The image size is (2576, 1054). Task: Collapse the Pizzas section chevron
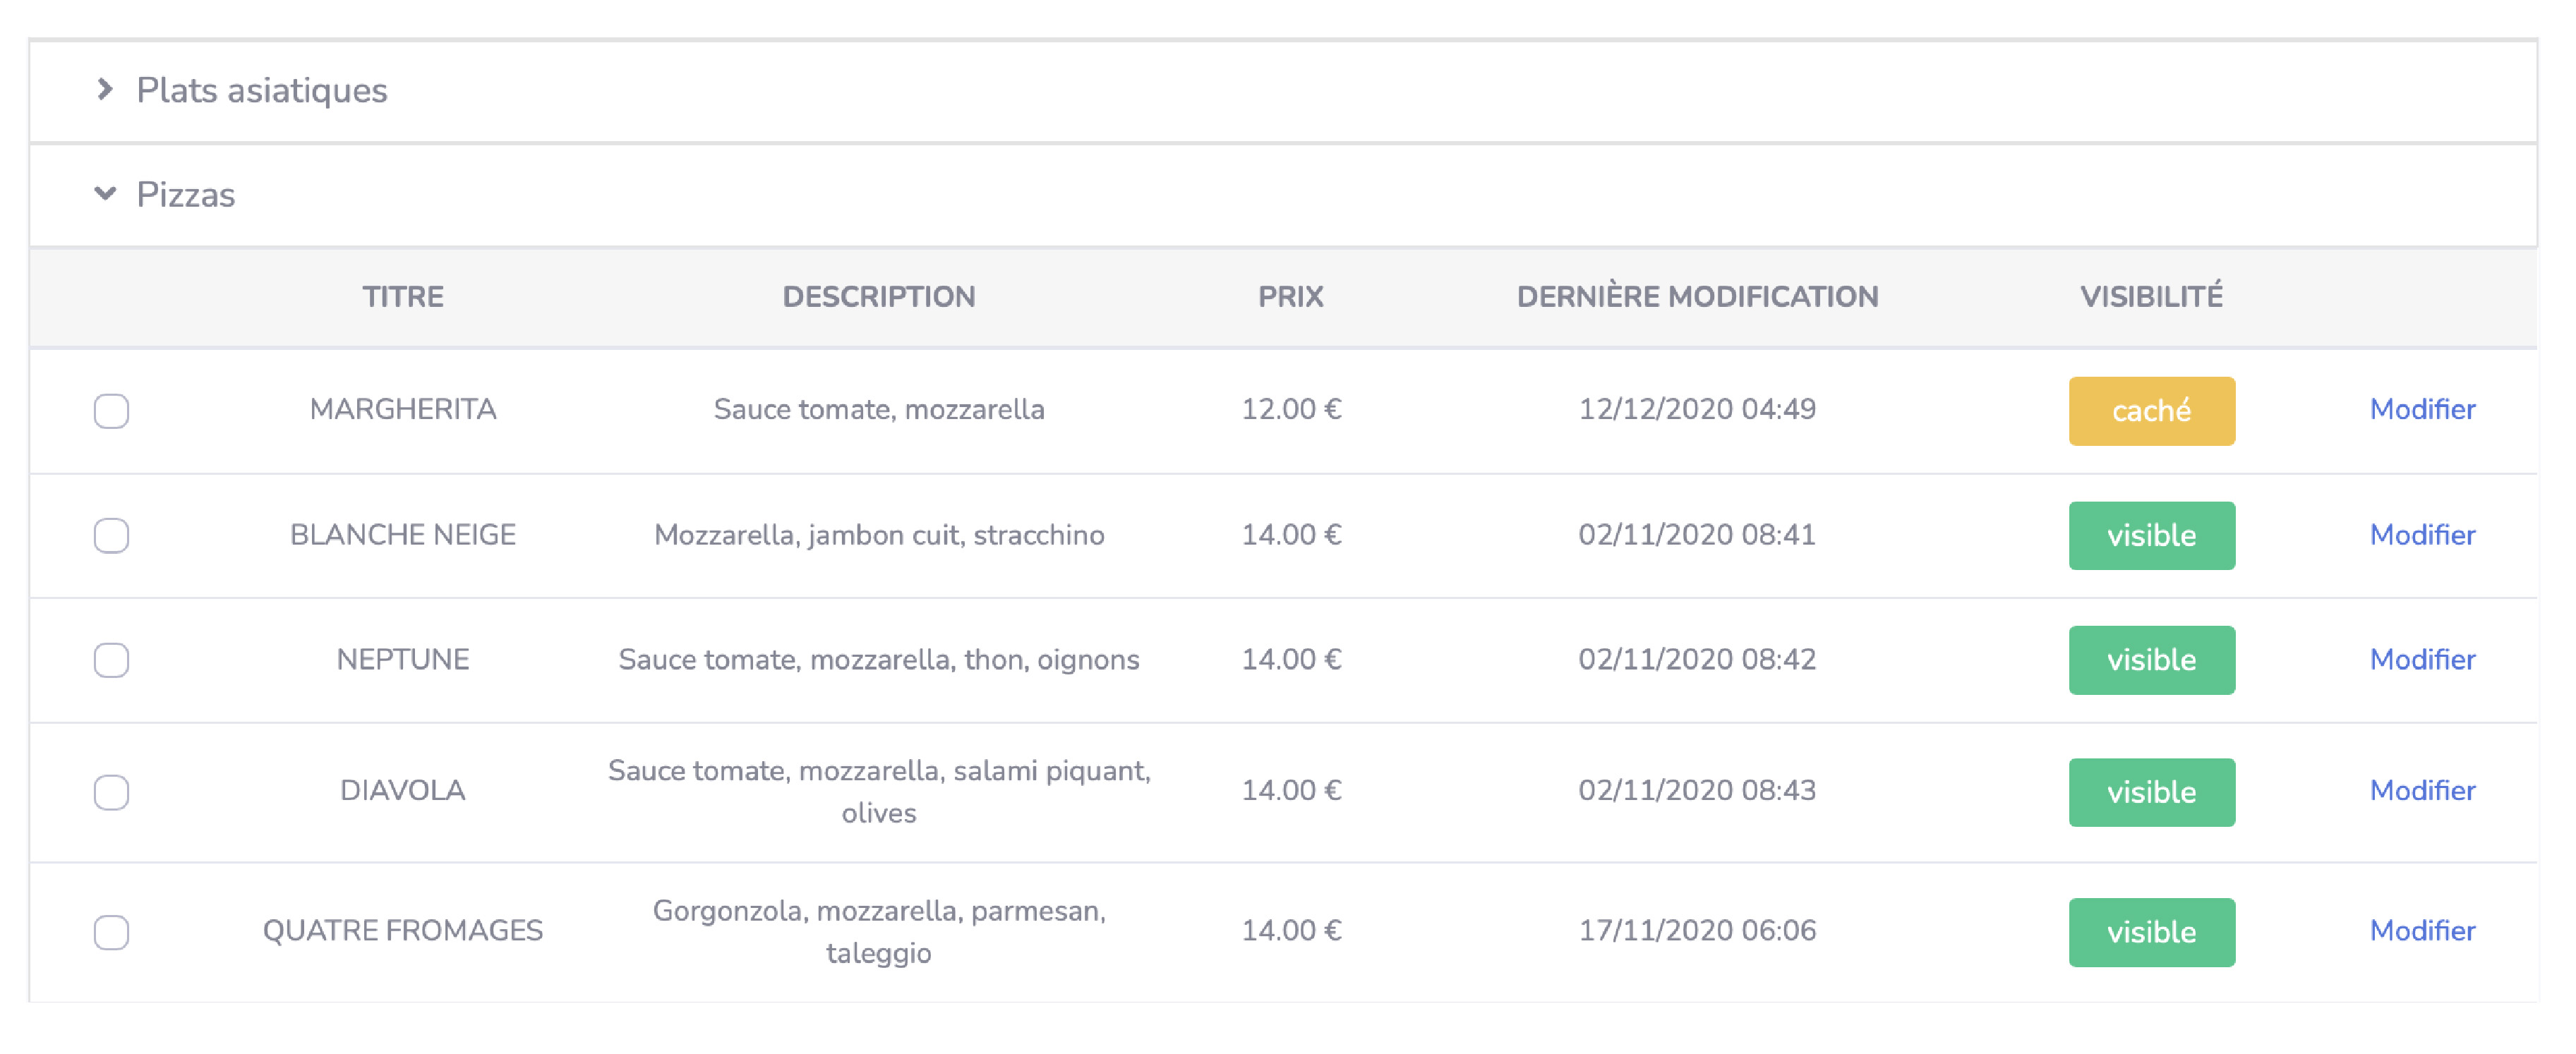(x=105, y=194)
